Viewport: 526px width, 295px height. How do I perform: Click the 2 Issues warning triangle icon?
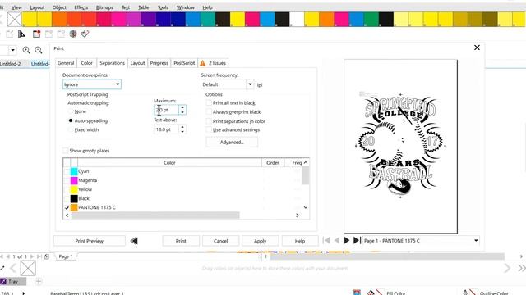(203, 63)
